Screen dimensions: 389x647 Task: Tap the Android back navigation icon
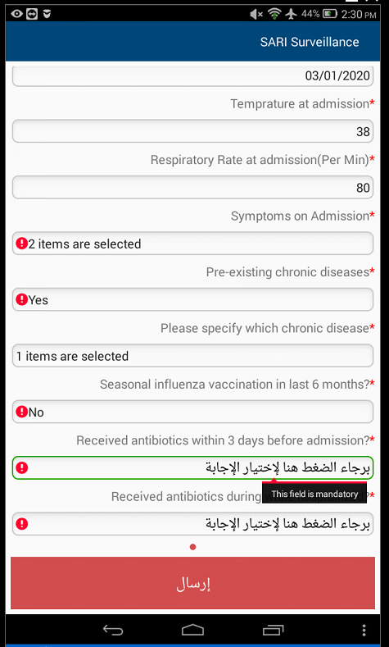tap(113, 630)
